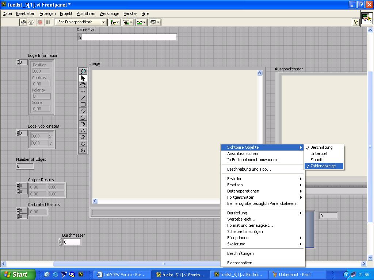Open the 13pt Dialogschriftart font dropdown
374x280 pixels.
[103, 22]
